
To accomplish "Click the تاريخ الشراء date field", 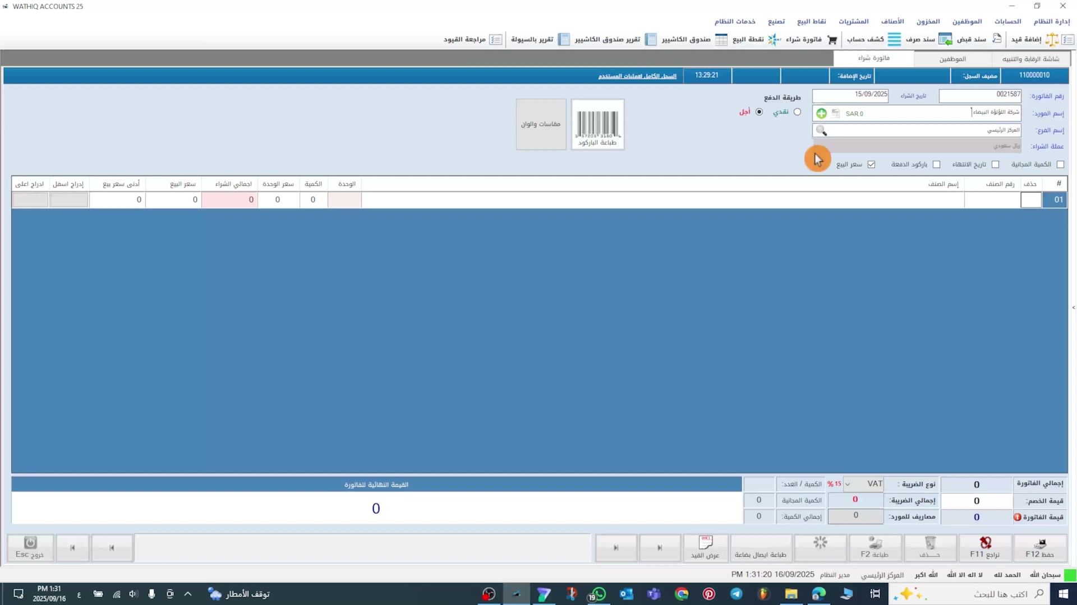I will point(850,95).
